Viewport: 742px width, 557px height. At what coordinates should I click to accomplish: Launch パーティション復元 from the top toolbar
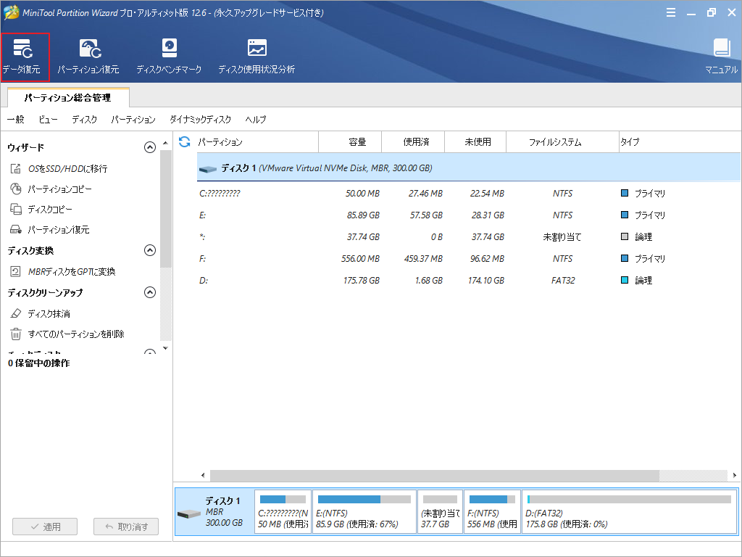(x=88, y=57)
